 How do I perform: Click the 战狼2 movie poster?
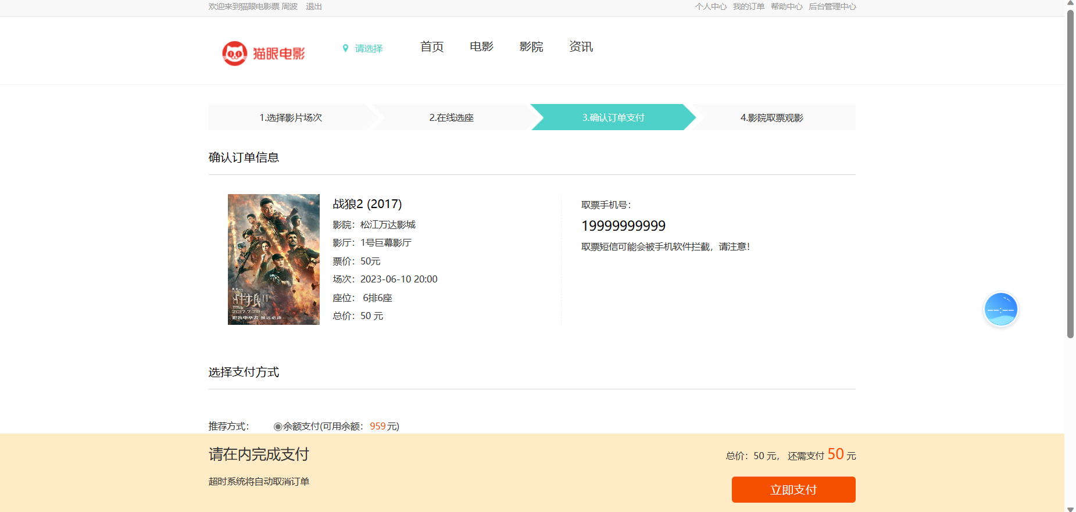pos(274,259)
